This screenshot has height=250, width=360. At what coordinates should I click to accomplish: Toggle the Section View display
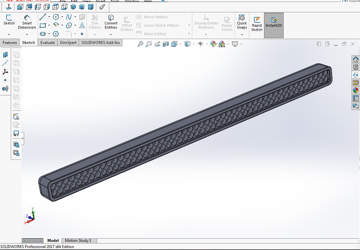coord(166,44)
